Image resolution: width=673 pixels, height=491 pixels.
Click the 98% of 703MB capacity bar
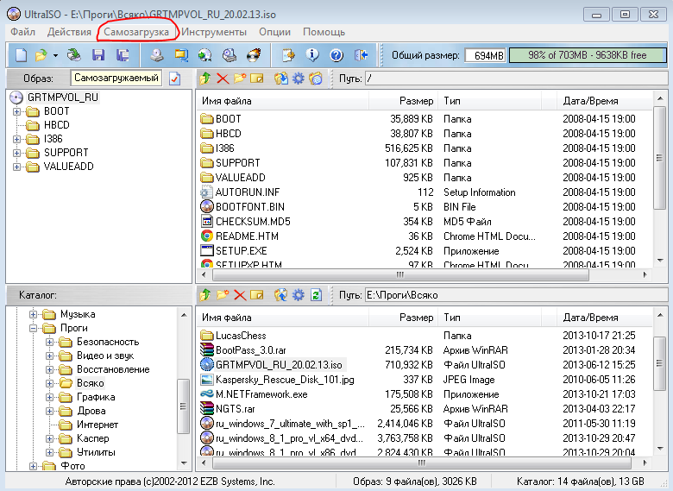588,55
